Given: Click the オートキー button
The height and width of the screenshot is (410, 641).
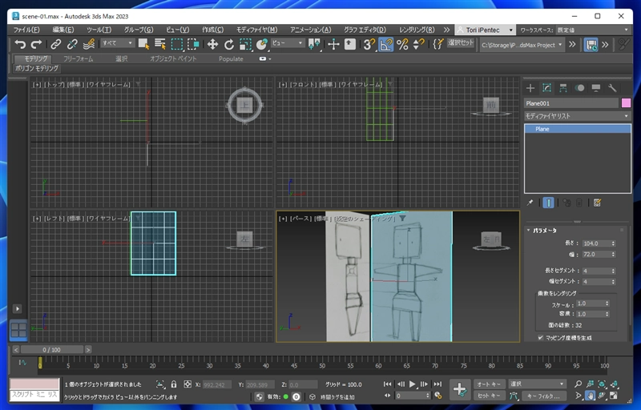Looking at the screenshot, I should pos(489,384).
